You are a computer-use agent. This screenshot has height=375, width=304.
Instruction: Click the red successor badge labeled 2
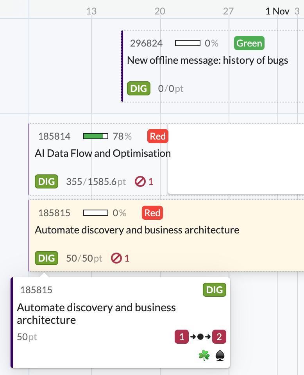tap(219, 336)
